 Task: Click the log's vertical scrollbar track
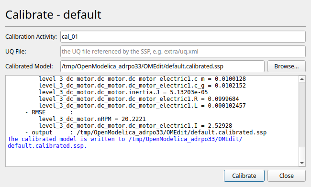point(302,115)
